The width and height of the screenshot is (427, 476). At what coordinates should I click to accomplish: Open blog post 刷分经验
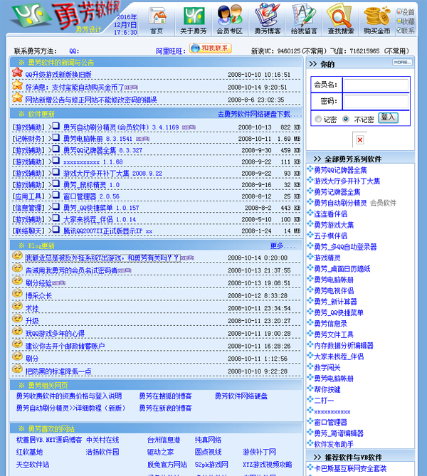(38, 283)
